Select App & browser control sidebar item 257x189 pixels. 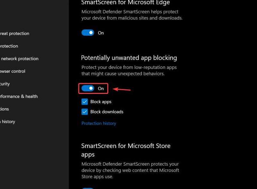pyautogui.click(x=13, y=71)
